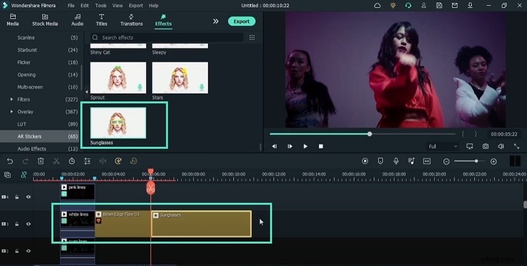Click the undo arrow icon

coord(10,161)
